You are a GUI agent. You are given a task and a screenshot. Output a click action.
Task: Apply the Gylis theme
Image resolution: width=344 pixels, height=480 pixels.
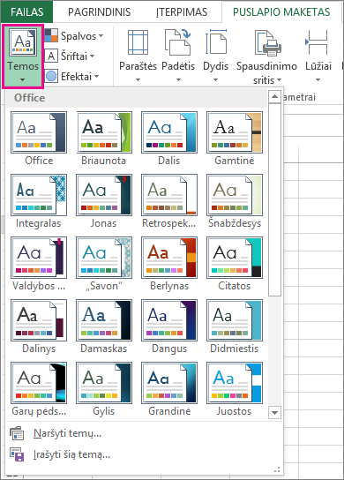click(104, 389)
